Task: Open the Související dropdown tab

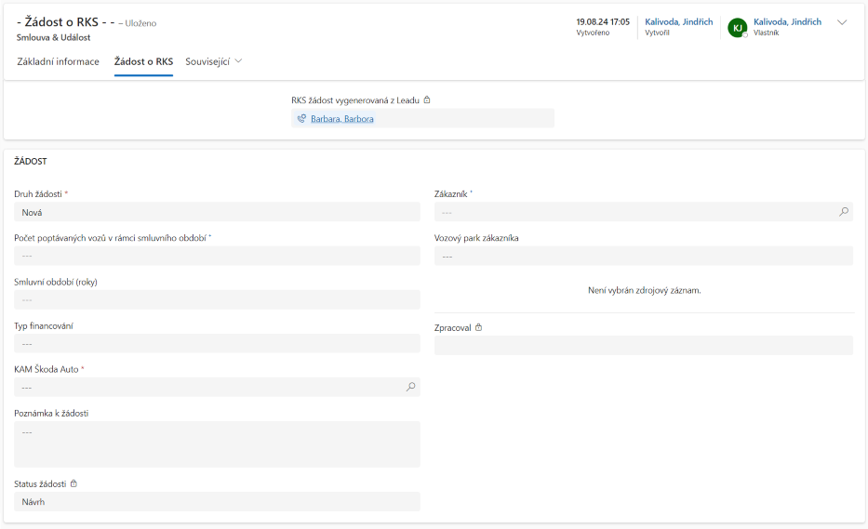Action: 214,61
